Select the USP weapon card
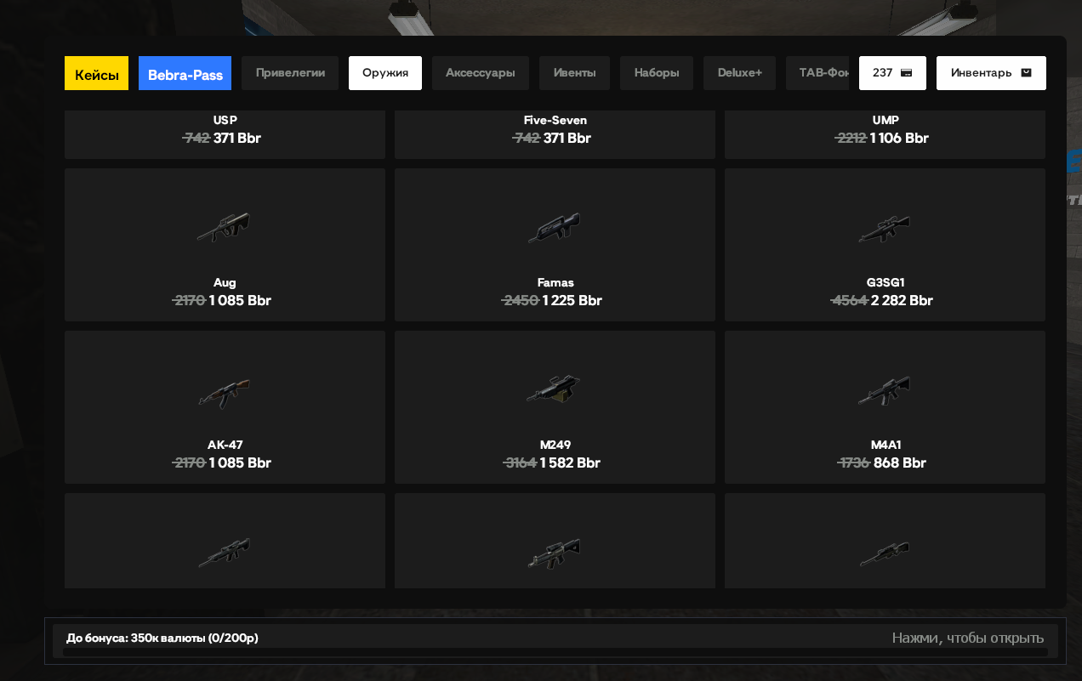The image size is (1082, 681). 225,134
